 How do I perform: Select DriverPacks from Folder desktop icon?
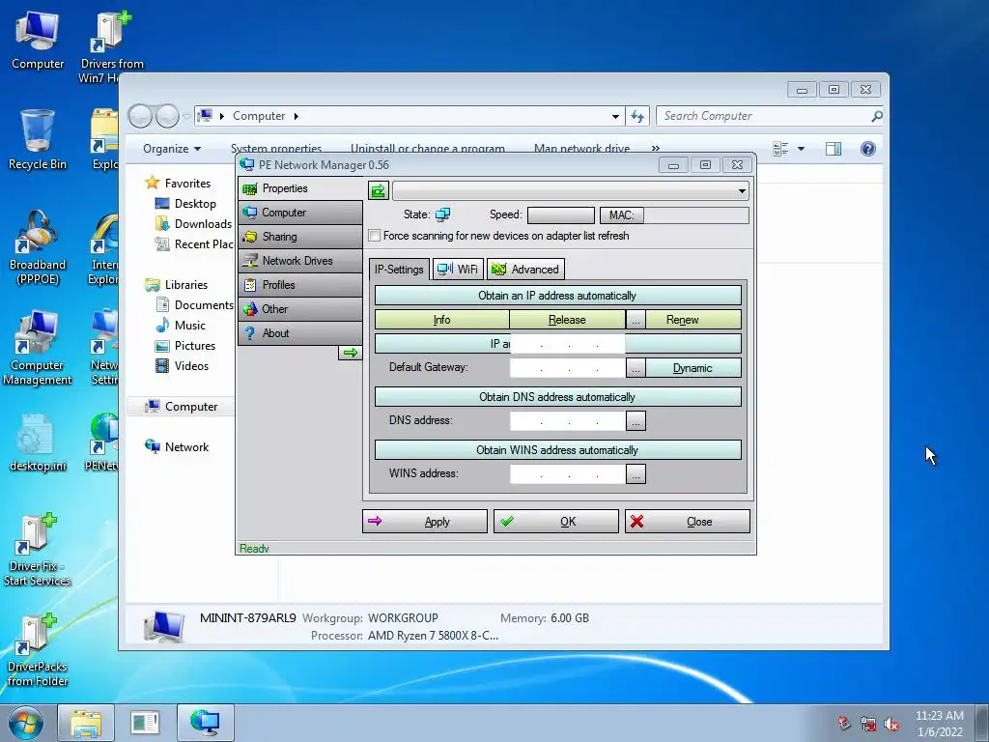(38, 650)
